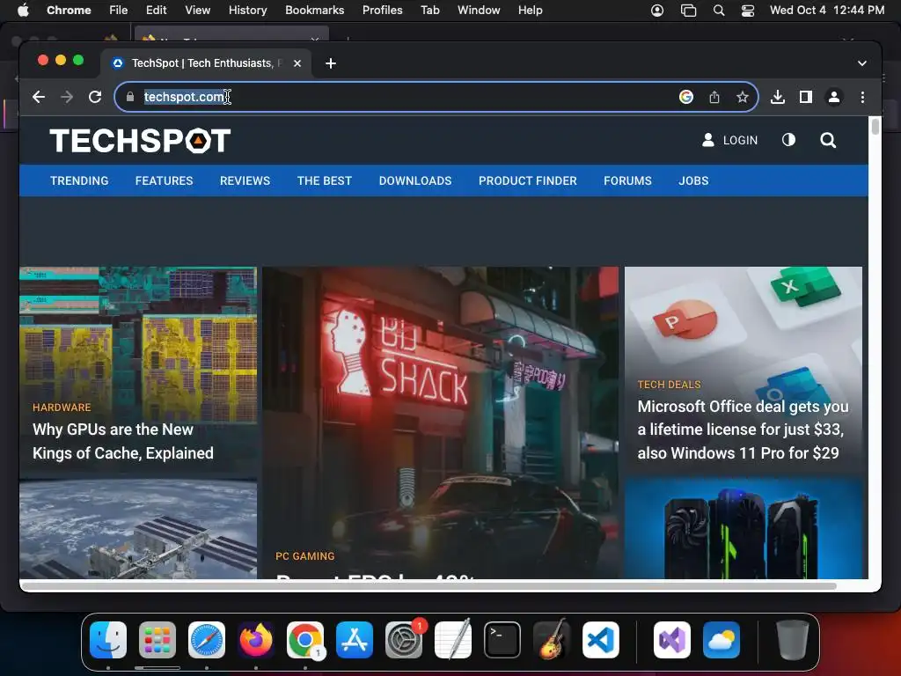
Task: Open the FEATURES nav section
Action: pos(164,180)
